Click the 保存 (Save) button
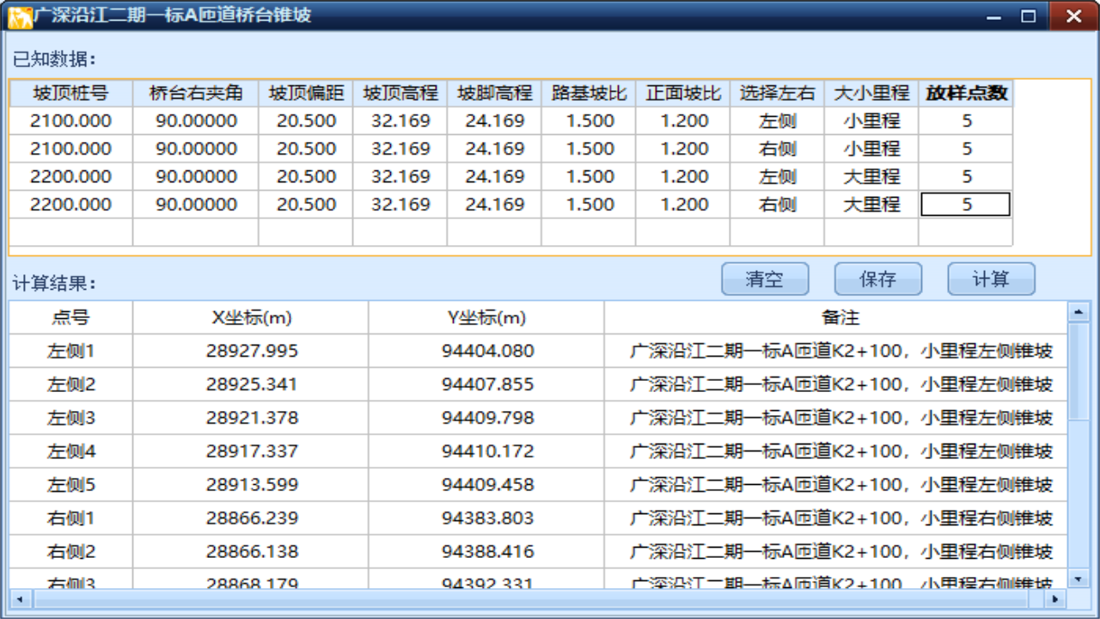1100x619 pixels. [878, 278]
